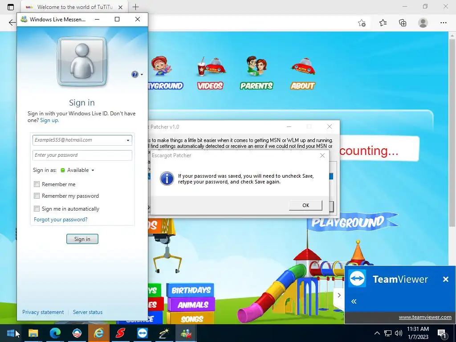This screenshot has height=342, width=456.
Task: Open the Messenger help menu icon
Action: click(x=134, y=74)
